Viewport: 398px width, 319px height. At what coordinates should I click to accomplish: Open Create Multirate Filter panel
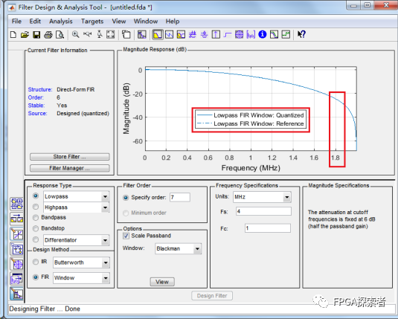click(x=17, y=204)
